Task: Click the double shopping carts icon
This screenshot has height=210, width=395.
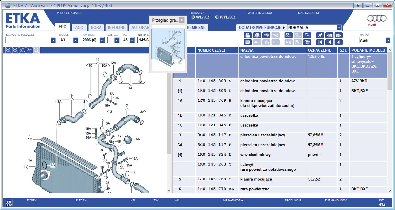Action: 307,35
